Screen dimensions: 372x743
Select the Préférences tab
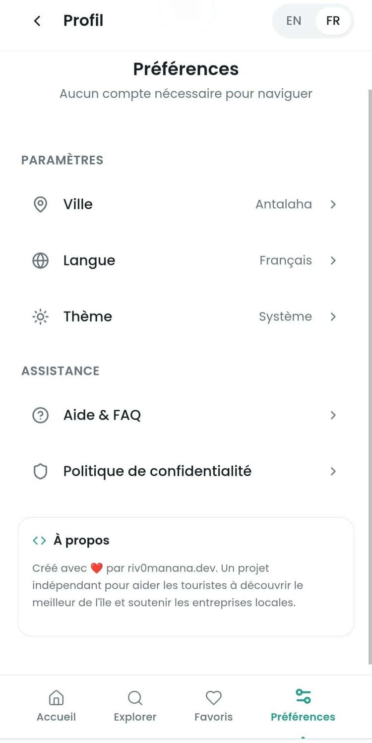pos(303,706)
